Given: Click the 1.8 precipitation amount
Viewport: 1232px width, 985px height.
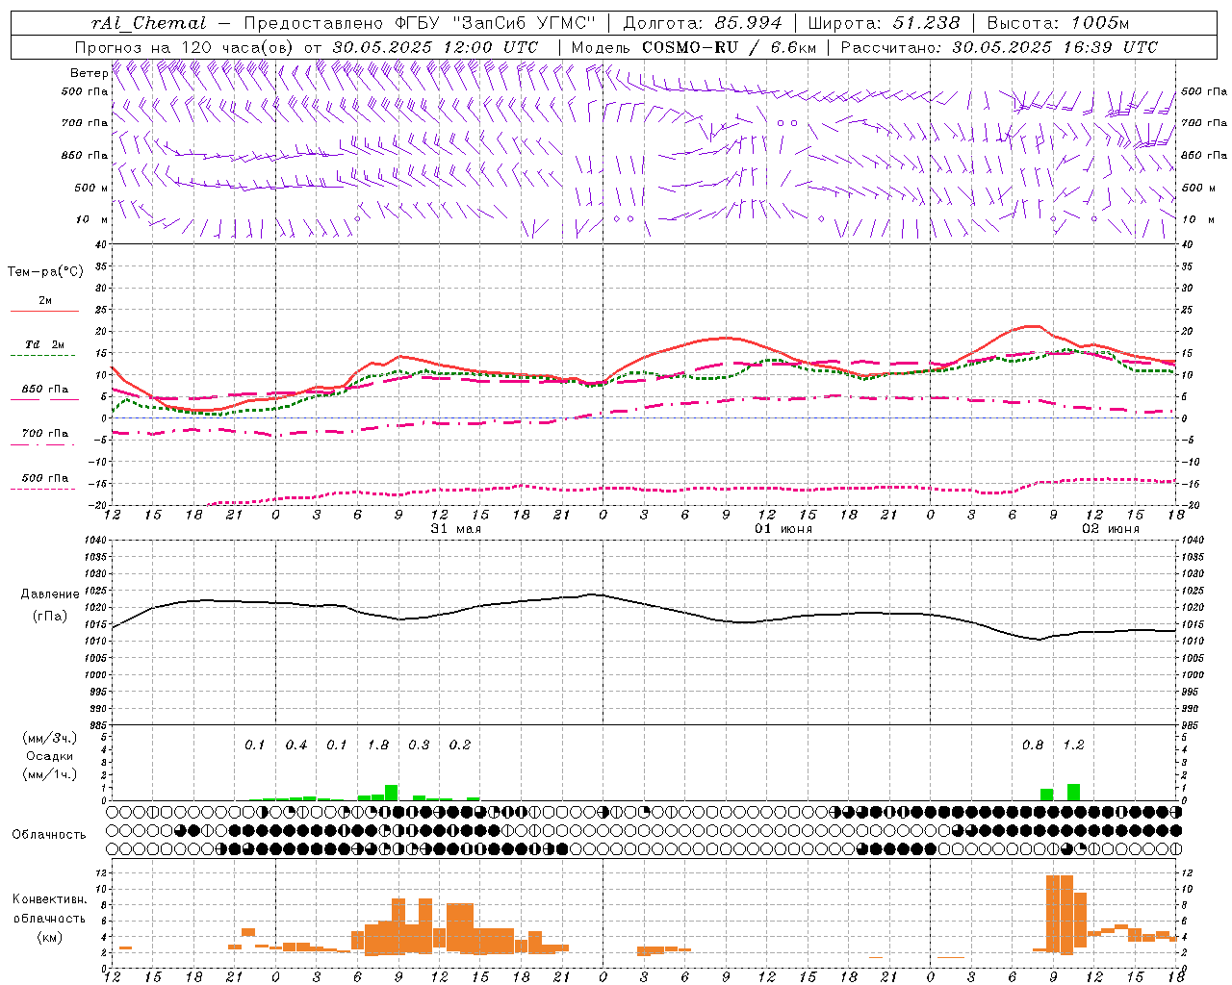Looking at the screenshot, I should point(378,745).
